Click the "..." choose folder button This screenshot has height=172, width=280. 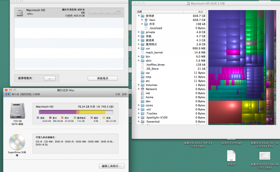click(49, 79)
